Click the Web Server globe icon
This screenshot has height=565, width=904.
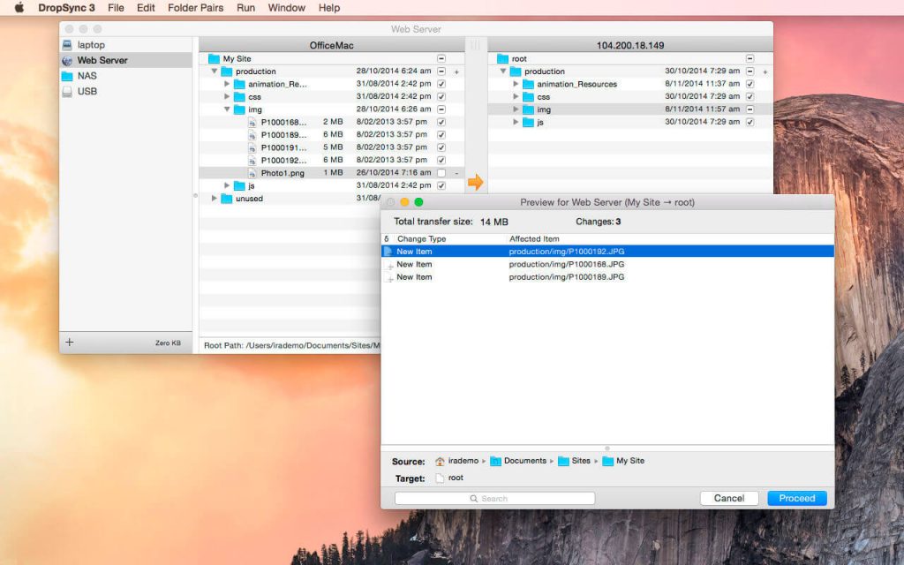point(68,61)
